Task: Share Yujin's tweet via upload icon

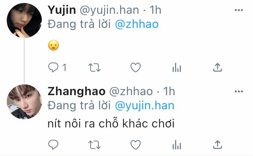Action: click(x=218, y=67)
